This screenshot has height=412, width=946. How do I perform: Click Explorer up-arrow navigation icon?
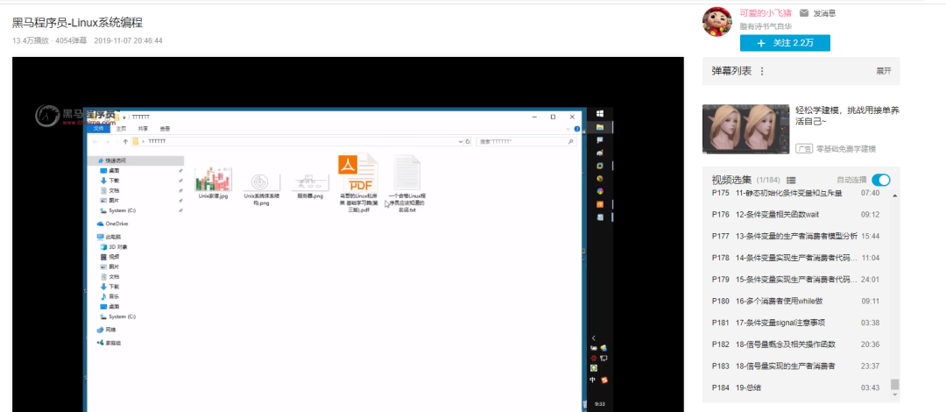point(125,141)
